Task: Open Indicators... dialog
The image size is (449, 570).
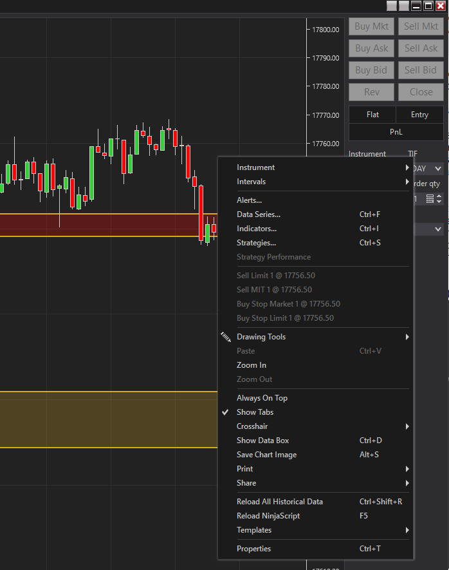Action: 315,229
